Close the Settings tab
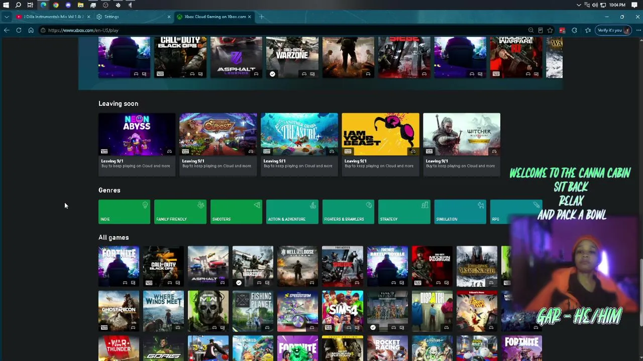This screenshot has height=361, width=643. 169,17
